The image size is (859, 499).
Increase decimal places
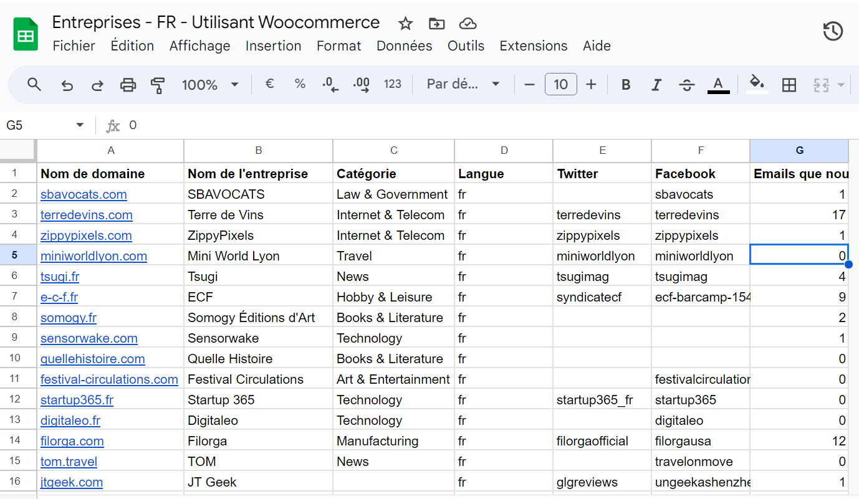[362, 85]
